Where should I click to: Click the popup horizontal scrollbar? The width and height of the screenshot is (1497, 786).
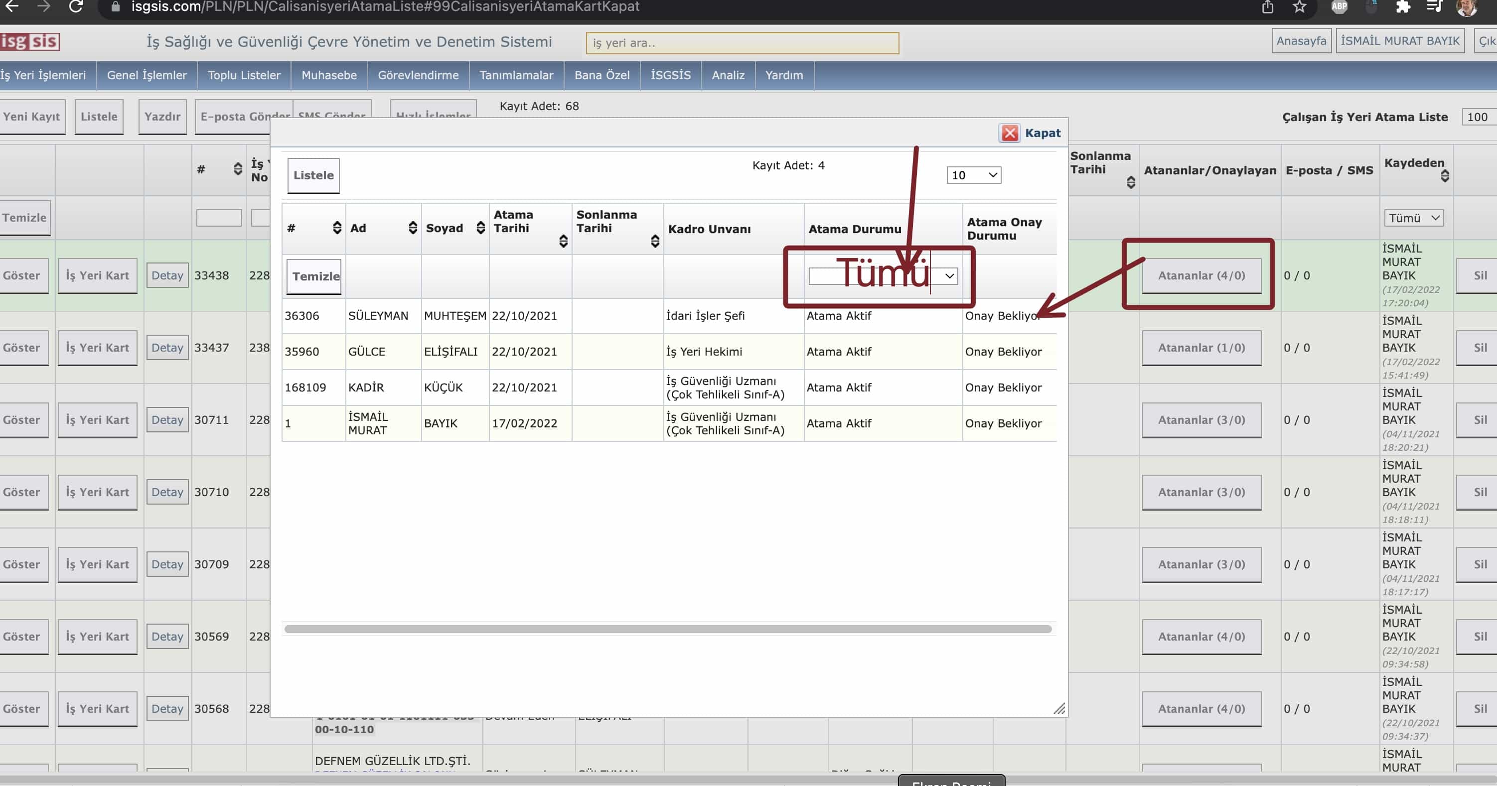(x=667, y=629)
